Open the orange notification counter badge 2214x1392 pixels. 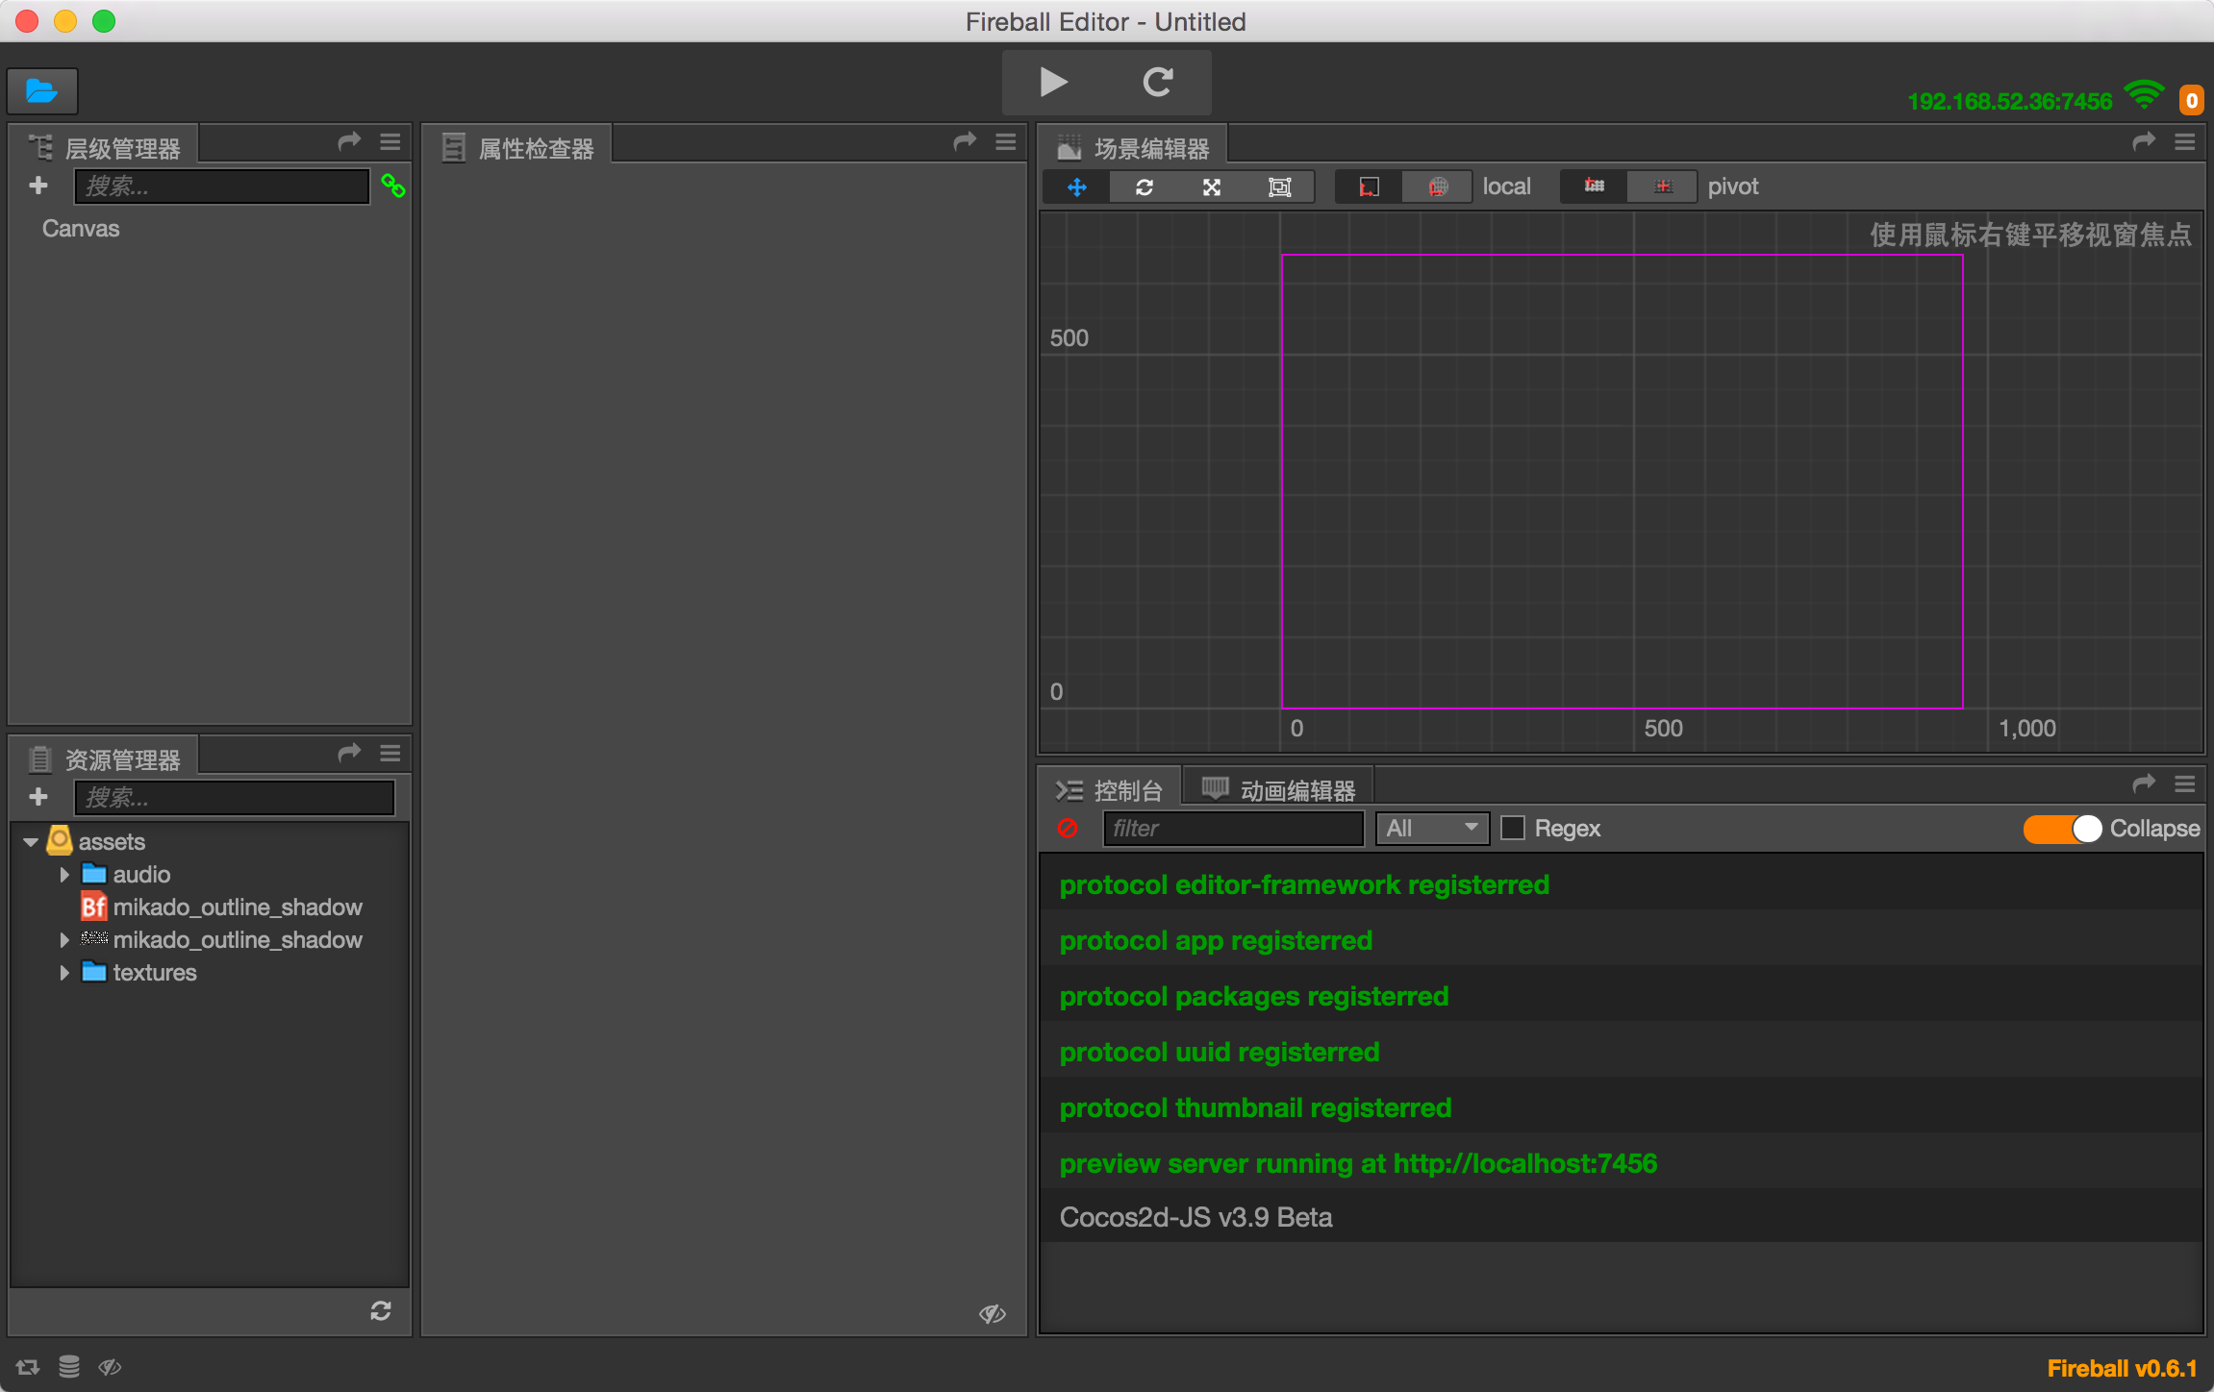(x=2191, y=100)
